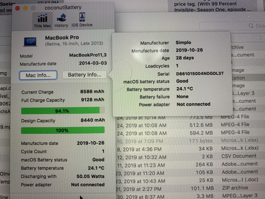Select the 2 KB CSV Document row
Image resolution: width=265 pixels, height=199 pixels.
coord(190,157)
